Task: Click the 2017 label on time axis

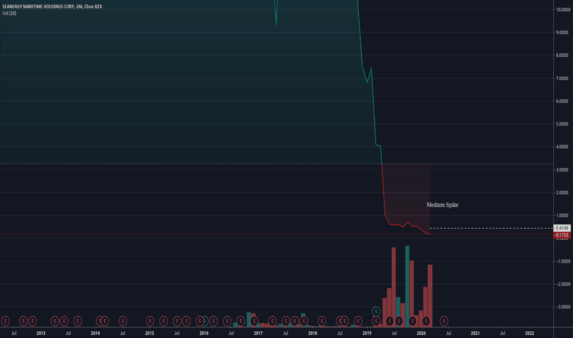Action: click(x=258, y=333)
